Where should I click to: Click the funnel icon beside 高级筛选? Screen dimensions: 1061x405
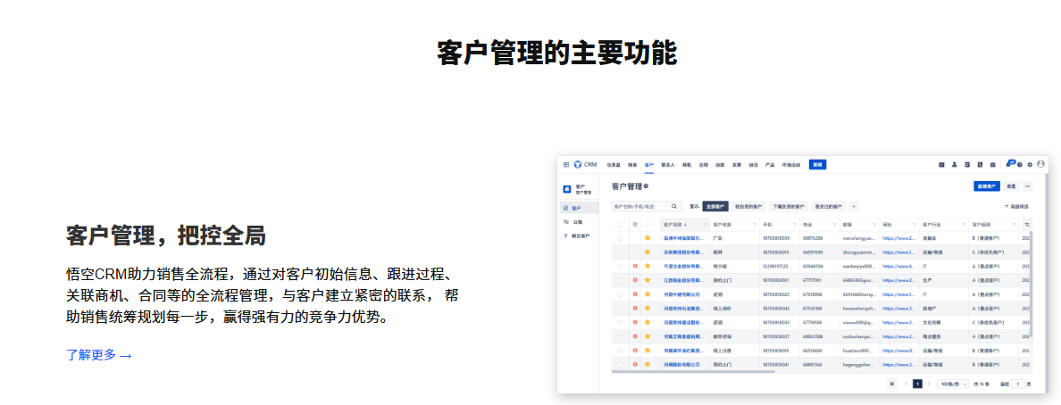(1007, 206)
